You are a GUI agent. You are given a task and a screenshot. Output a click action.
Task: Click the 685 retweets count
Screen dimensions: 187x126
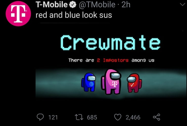(x=92, y=117)
